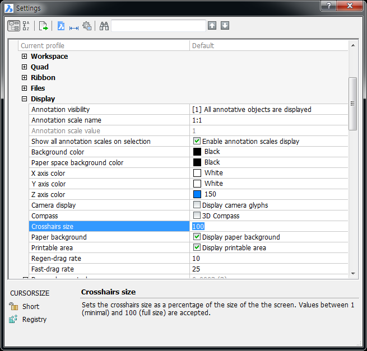Select the X axis color row label
The width and height of the screenshot is (367, 351).
click(x=48, y=174)
